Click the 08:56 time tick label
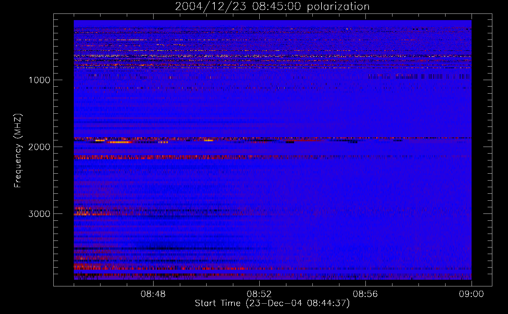508x314 pixels. tap(365, 294)
